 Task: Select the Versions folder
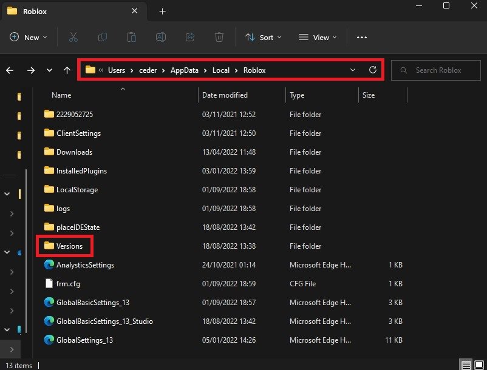coord(69,246)
